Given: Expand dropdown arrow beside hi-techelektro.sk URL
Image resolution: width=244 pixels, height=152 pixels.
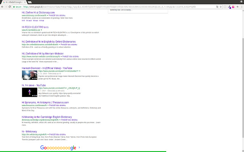Looking at the screenshot, I should [42, 30].
